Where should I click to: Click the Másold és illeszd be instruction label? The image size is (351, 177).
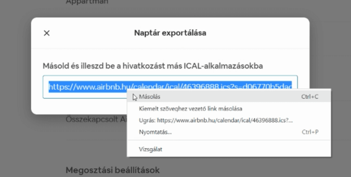point(153,66)
